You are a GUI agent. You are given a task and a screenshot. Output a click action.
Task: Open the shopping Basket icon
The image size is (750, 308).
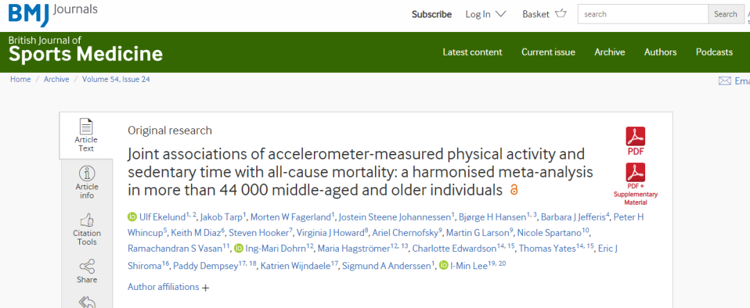click(x=561, y=14)
